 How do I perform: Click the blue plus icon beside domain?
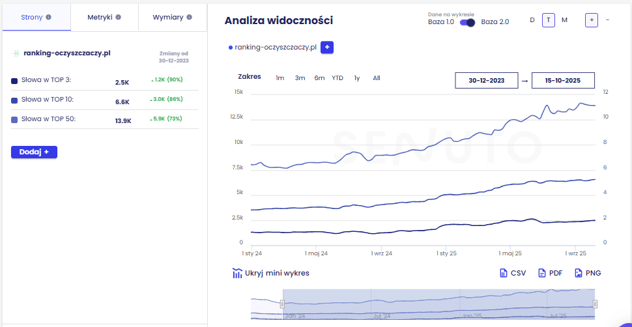(327, 48)
